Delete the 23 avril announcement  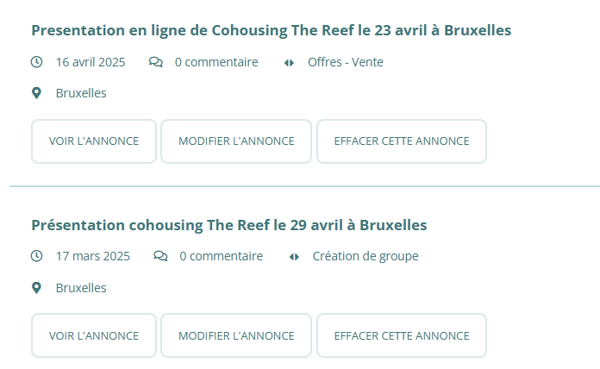(402, 141)
